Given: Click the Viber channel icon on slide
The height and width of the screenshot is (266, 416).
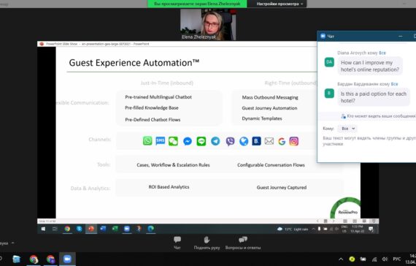Looking at the screenshot, I should [230, 141].
